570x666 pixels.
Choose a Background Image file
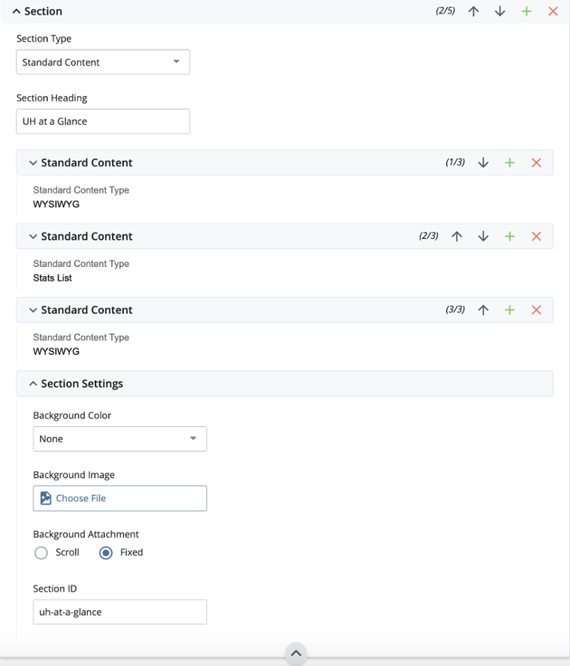point(120,498)
